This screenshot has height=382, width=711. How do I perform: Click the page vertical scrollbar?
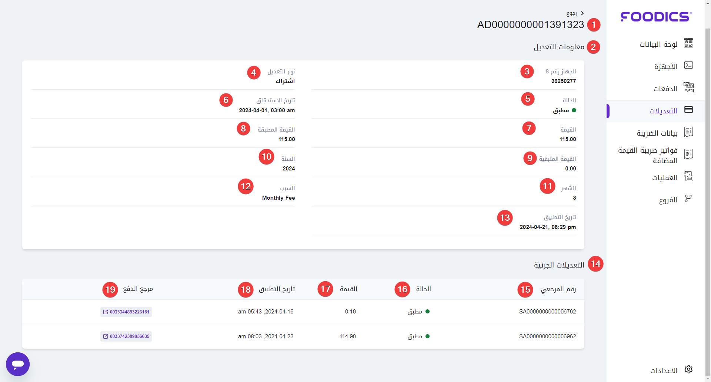708,185
